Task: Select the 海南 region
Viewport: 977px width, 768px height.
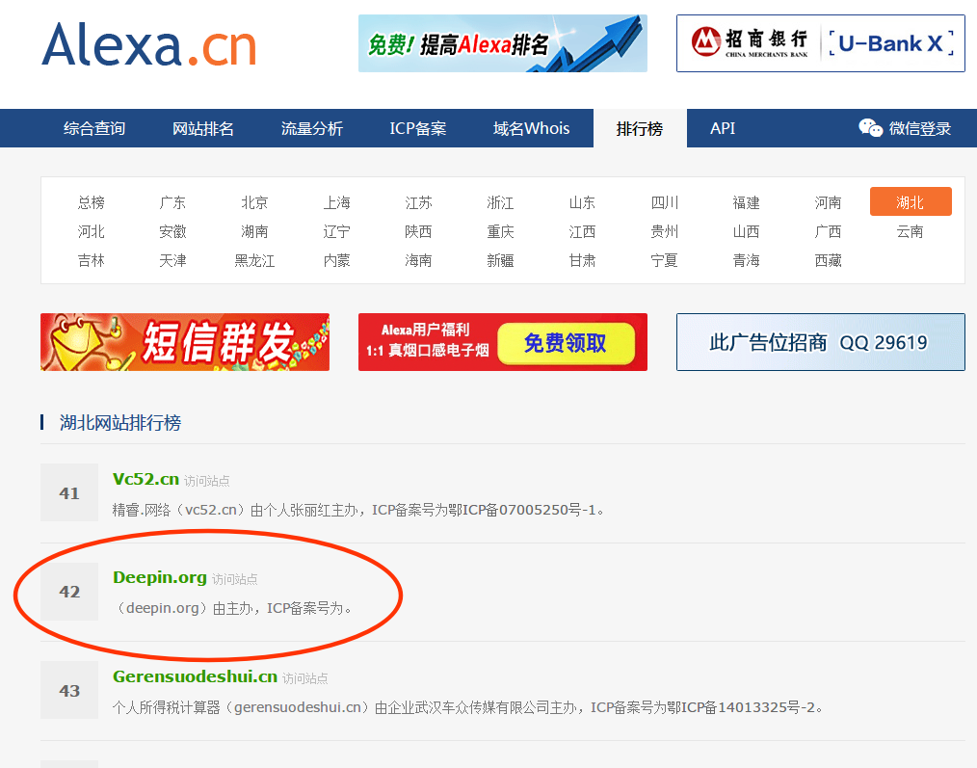Action: tap(419, 260)
